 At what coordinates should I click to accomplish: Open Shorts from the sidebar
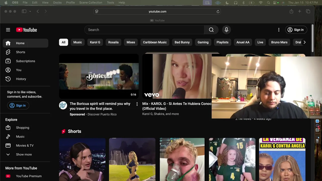[x=25, y=52]
